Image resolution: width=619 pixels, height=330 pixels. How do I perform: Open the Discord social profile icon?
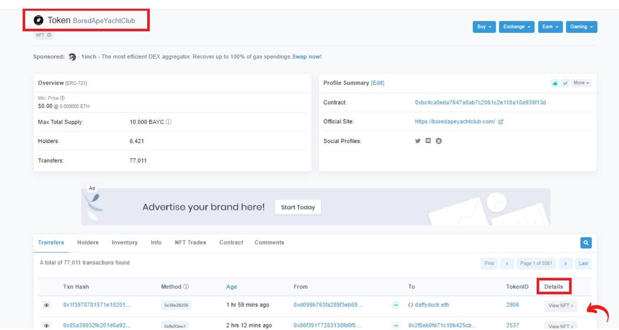coord(428,141)
